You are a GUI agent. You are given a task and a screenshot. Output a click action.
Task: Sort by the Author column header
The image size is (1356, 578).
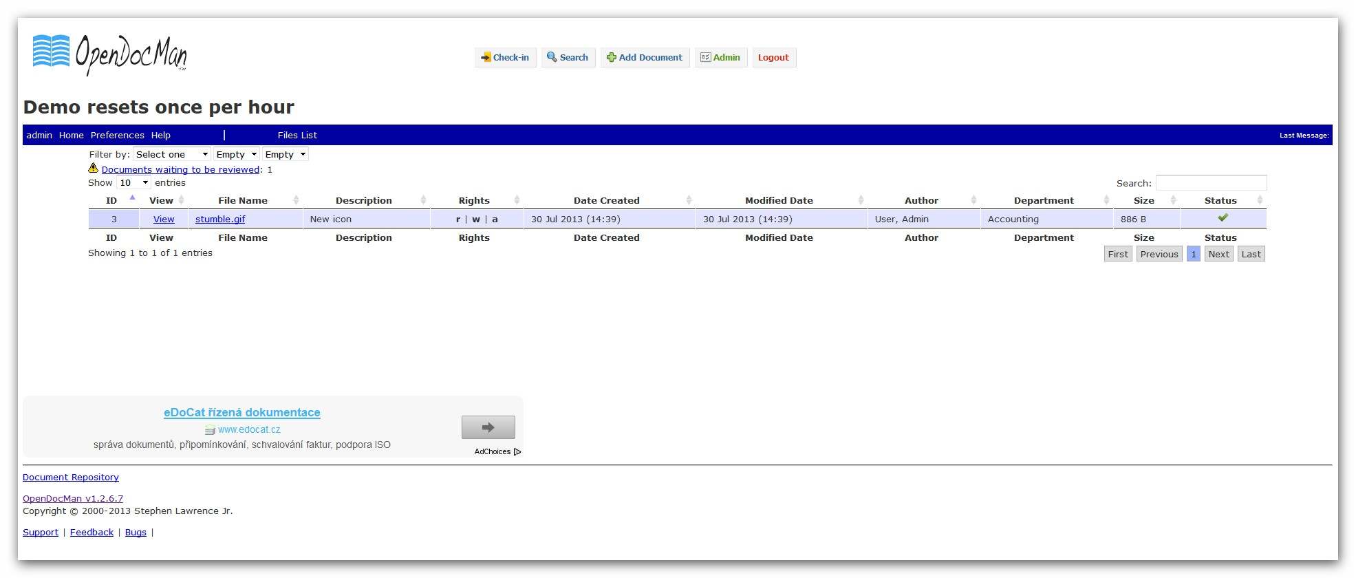[923, 200]
